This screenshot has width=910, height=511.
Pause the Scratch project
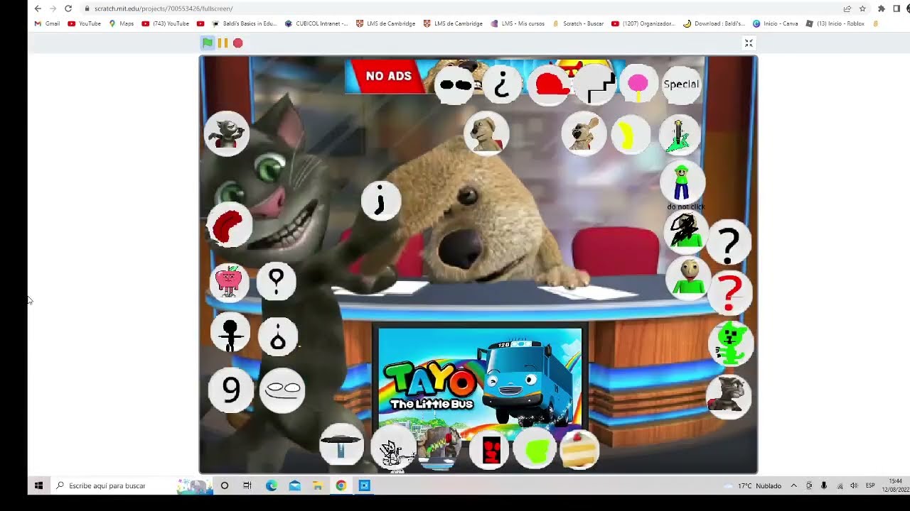pyautogui.click(x=223, y=43)
